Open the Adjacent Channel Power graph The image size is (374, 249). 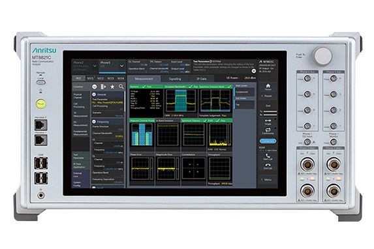(142, 135)
